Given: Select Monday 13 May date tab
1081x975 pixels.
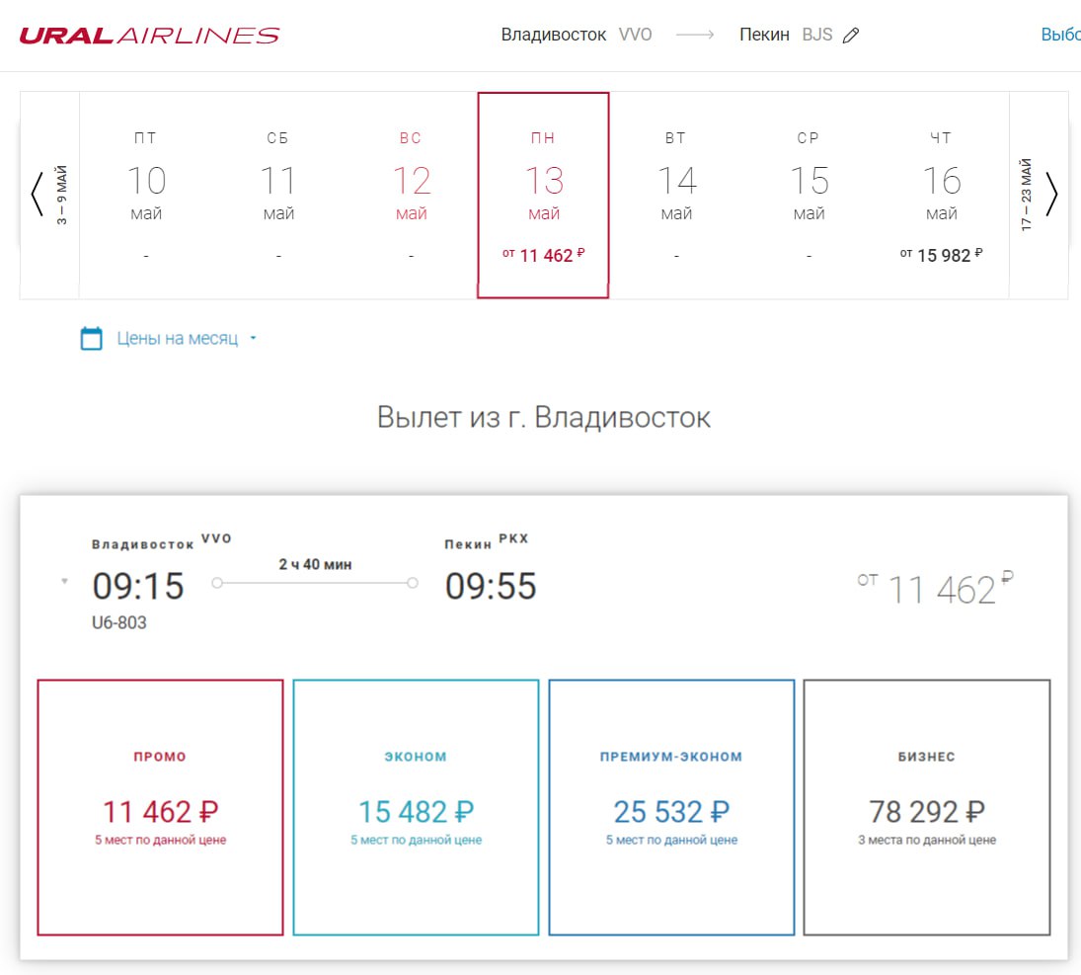Looking at the screenshot, I should 543,195.
